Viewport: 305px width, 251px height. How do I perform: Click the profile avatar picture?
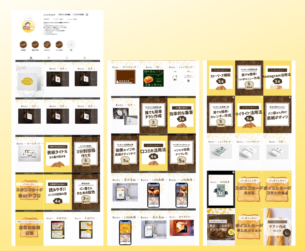28,26
